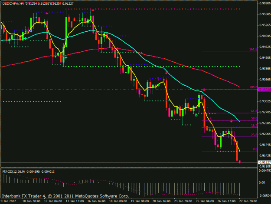Click the 50.0 Fibonacci level label
Image resolution: width=271 pixels, height=204 pixels.
pyautogui.click(x=254, y=118)
